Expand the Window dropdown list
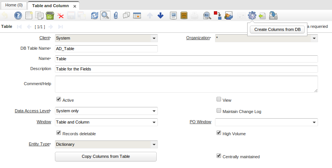The image size is (332, 168). pos(154,122)
